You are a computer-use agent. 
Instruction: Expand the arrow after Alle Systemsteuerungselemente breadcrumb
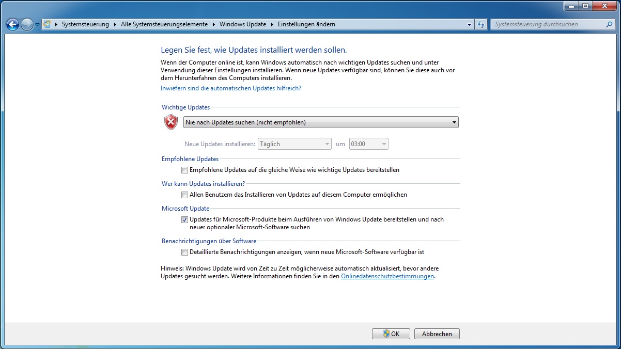point(214,24)
